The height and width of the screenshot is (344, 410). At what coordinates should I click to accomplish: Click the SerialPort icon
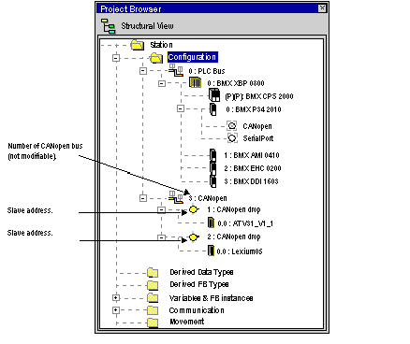232,138
